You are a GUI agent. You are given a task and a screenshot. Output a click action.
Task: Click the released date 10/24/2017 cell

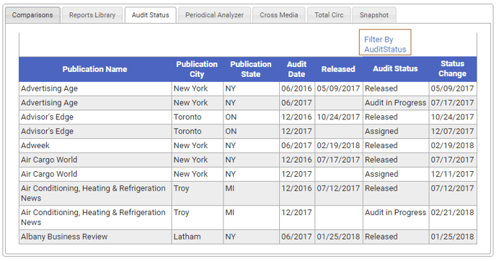[x=338, y=117]
